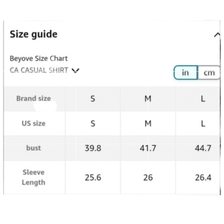Select Brand size S cell

[93, 99]
